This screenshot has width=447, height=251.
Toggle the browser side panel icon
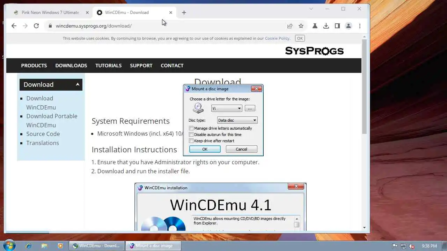point(337,26)
